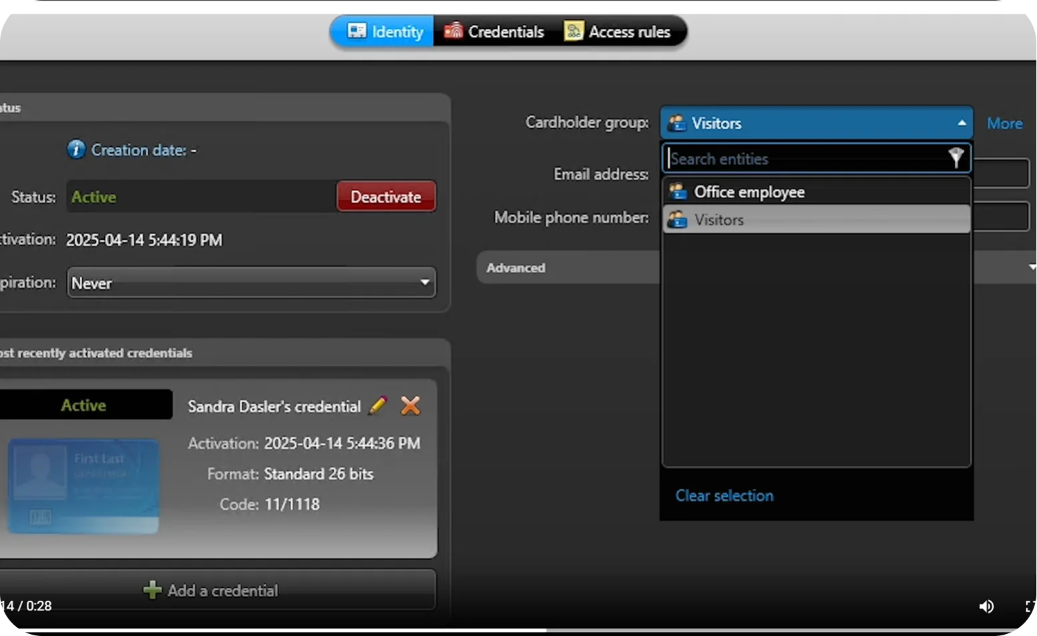Click the fingerprint icon on the Credentials tab
This screenshot has width=1037, height=636.
pyautogui.click(x=453, y=31)
